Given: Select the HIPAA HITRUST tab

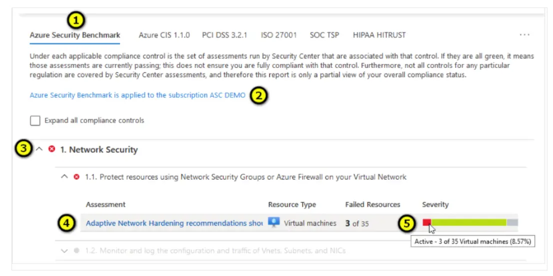Looking at the screenshot, I should click(x=379, y=35).
